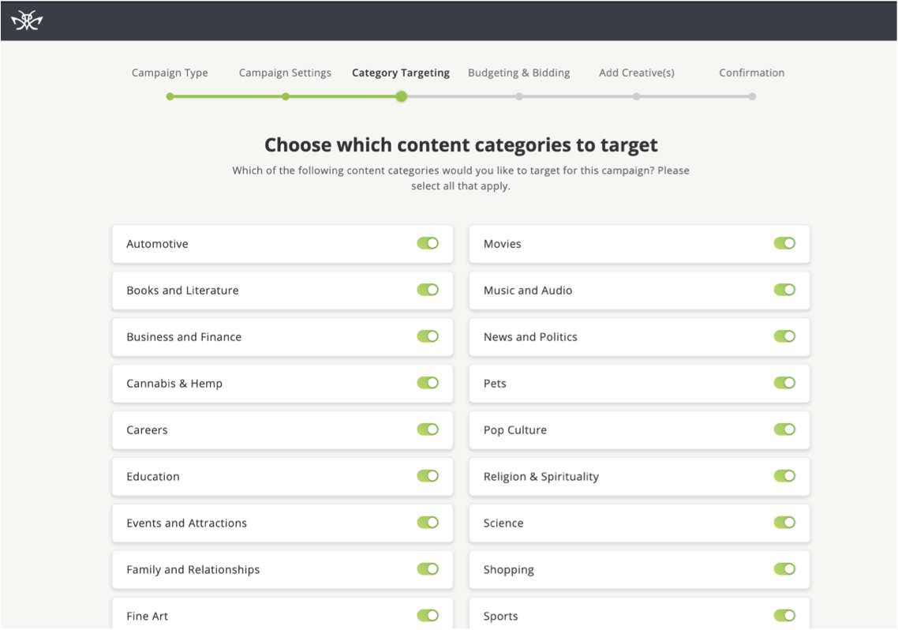Turn off the Shopping toggle
The height and width of the screenshot is (630, 898).
[x=784, y=569]
